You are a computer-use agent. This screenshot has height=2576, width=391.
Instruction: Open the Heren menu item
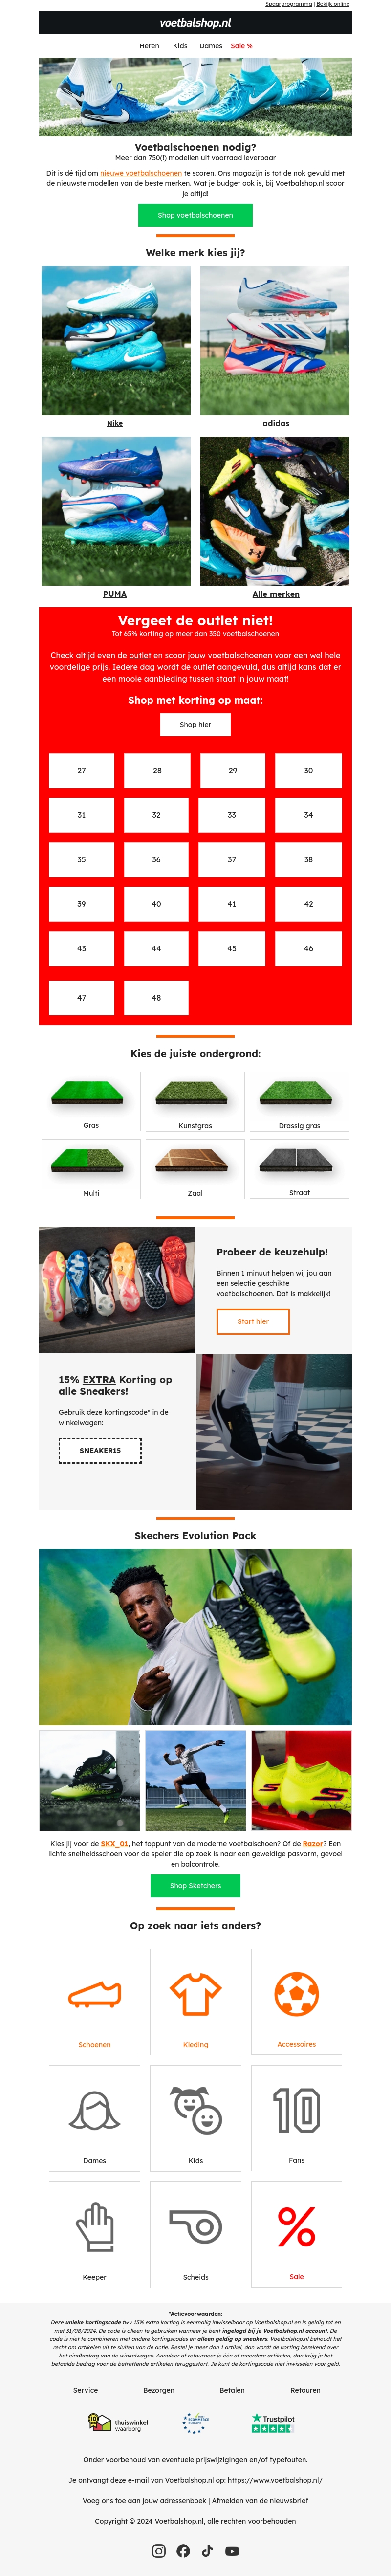[149, 46]
